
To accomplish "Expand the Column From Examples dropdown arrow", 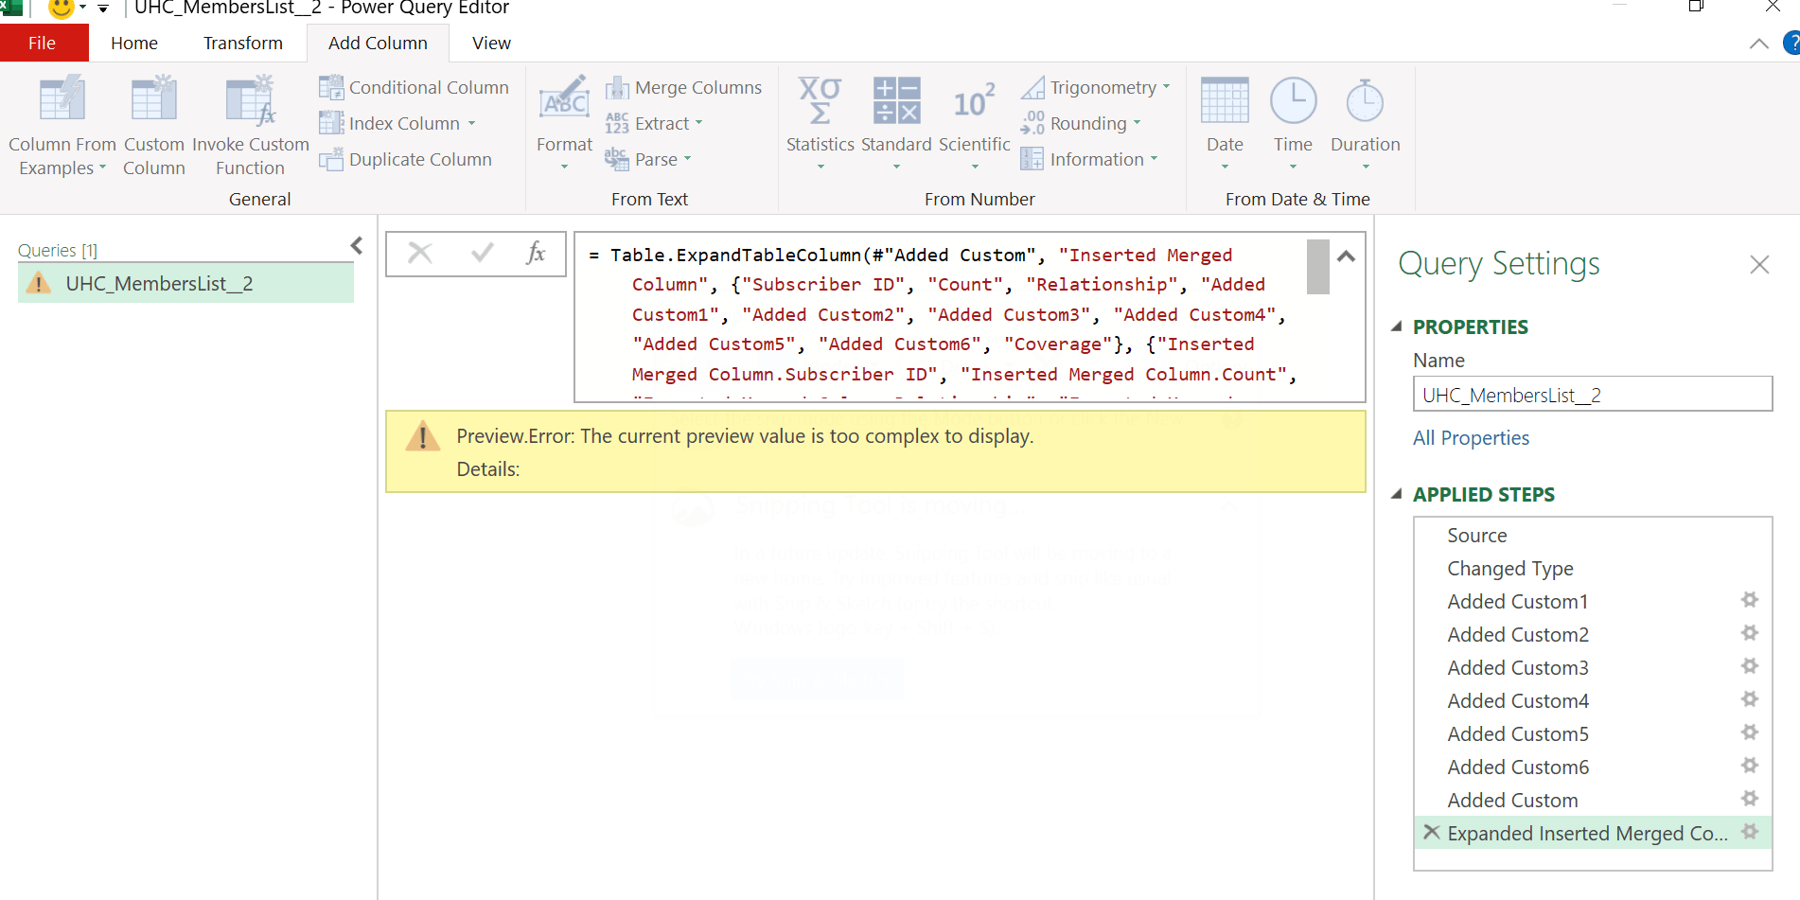I will (102, 168).
